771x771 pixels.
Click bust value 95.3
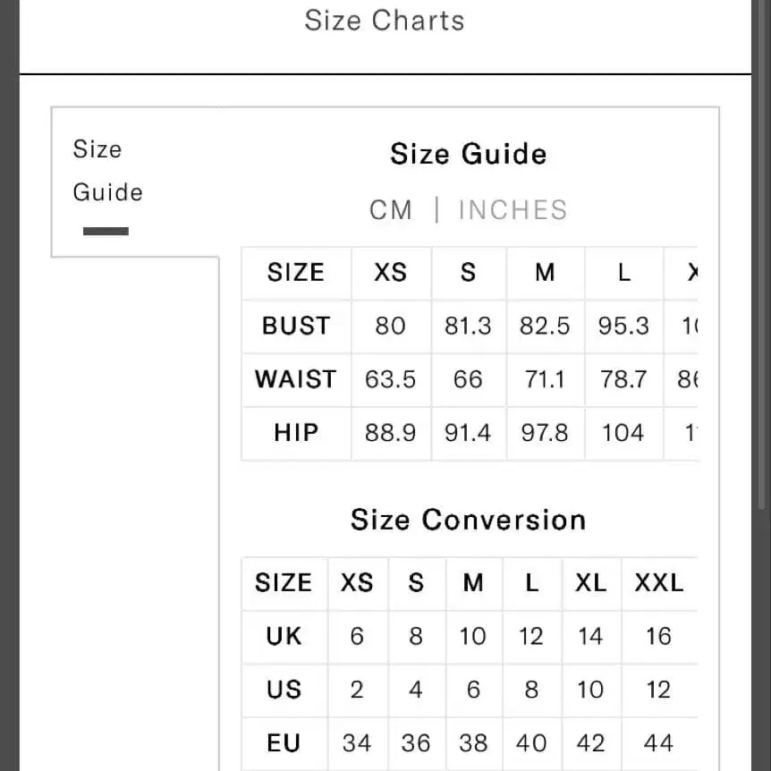point(623,326)
